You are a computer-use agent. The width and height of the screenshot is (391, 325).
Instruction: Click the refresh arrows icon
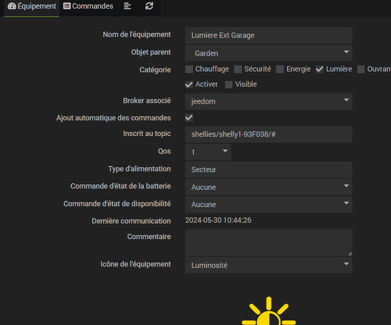(149, 6)
